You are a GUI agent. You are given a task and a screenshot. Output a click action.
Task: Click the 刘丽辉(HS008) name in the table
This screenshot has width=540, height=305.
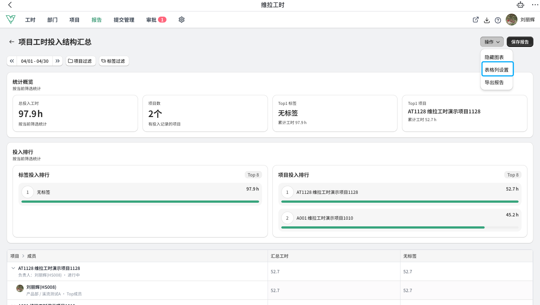click(x=41, y=287)
